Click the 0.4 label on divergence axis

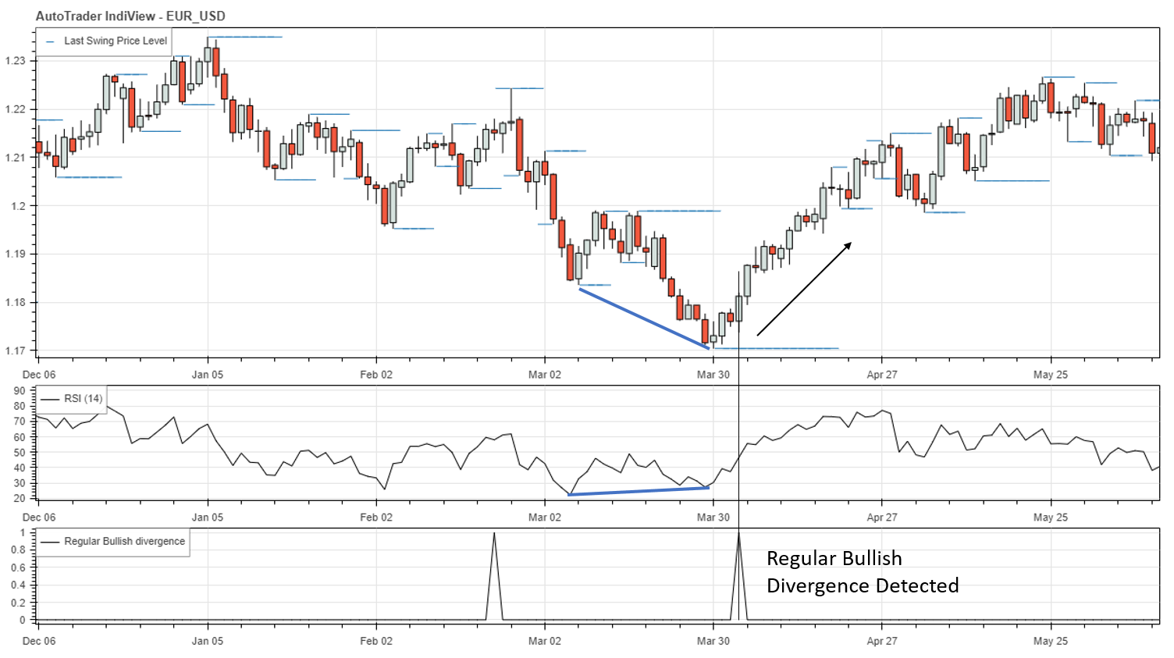(x=18, y=585)
